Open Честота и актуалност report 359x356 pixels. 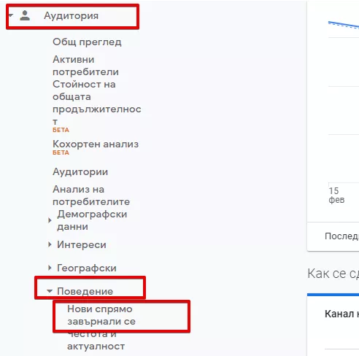point(96,340)
